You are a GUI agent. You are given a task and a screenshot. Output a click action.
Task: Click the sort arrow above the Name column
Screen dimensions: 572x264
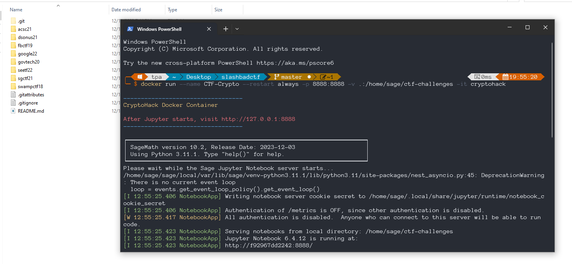click(58, 5)
